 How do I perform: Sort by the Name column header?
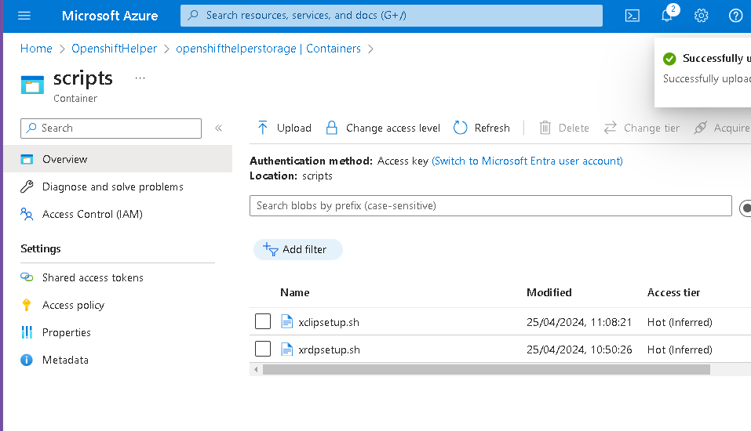click(294, 292)
